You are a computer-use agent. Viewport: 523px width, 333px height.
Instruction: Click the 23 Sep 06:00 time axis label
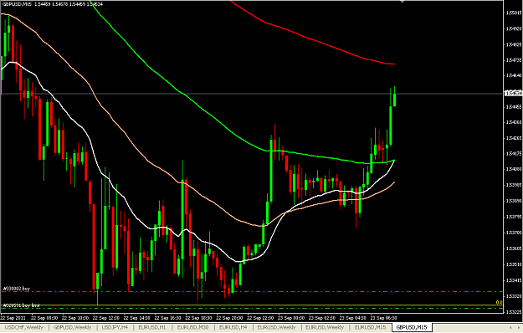(384, 318)
